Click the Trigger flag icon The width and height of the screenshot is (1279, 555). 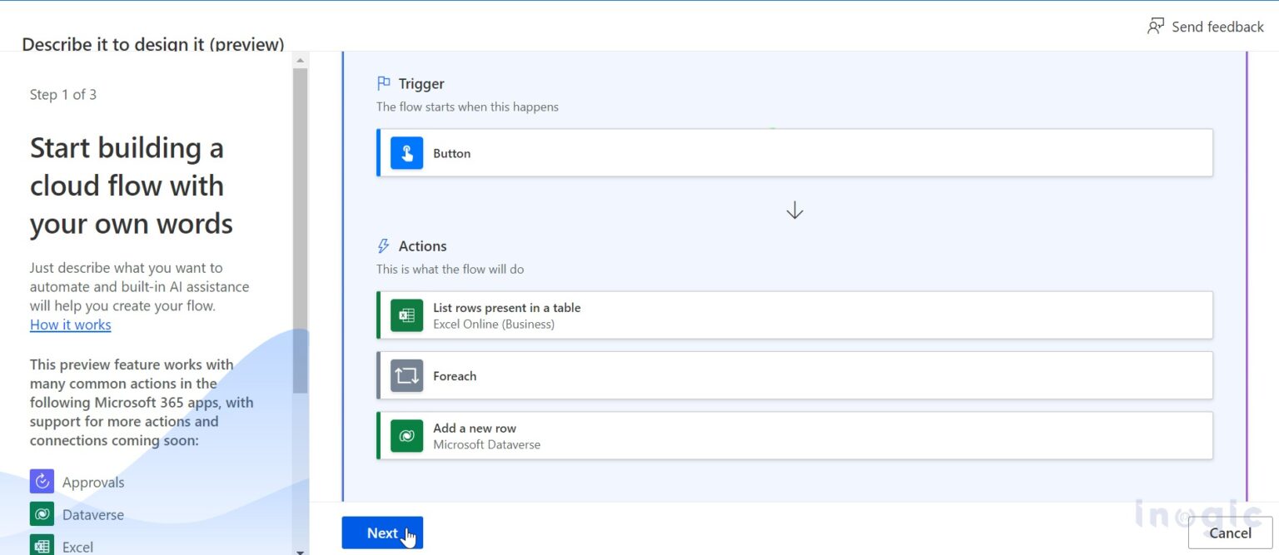click(x=384, y=83)
